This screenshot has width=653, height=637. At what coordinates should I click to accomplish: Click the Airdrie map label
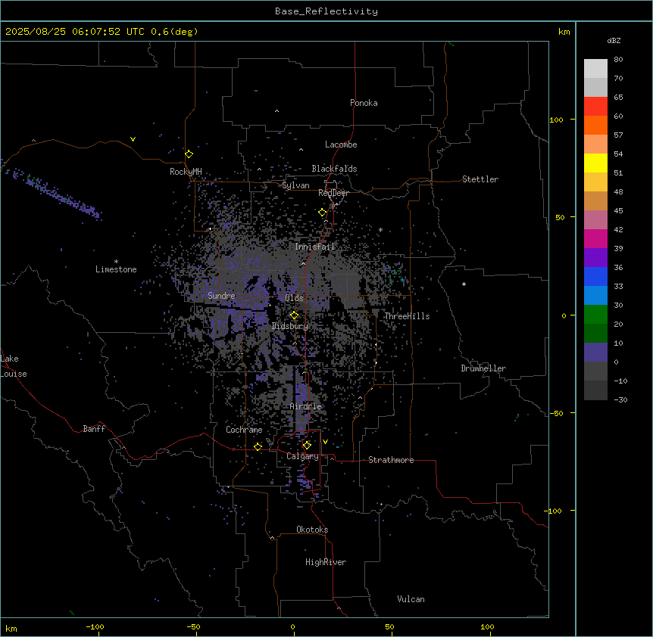tap(306, 406)
